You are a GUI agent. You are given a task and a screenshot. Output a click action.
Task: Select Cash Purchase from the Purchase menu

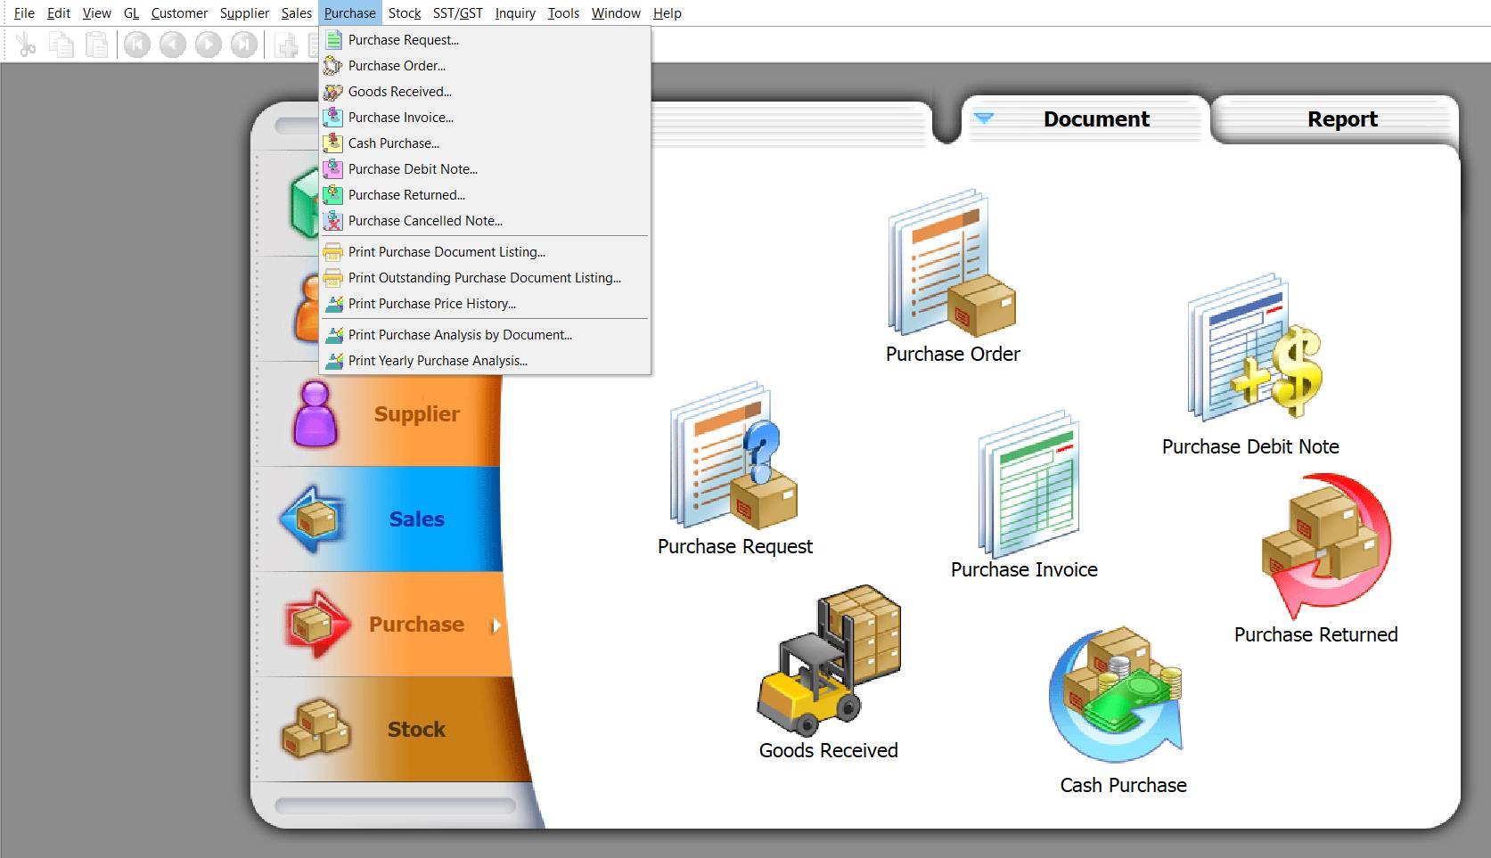pyautogui.click(x=392, y=143)
